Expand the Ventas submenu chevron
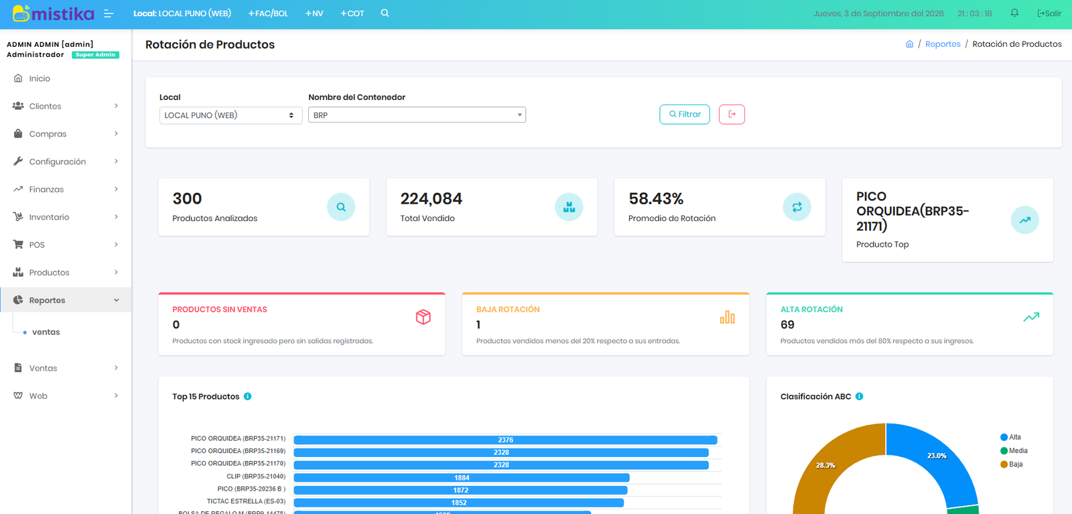This screenshot has width=1072, height=514. [117, 368]
